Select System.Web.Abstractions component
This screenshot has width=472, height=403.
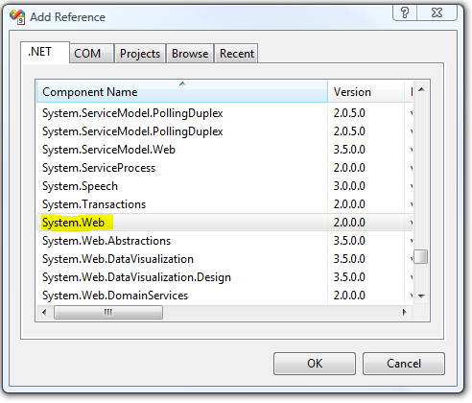click(106, 241)
